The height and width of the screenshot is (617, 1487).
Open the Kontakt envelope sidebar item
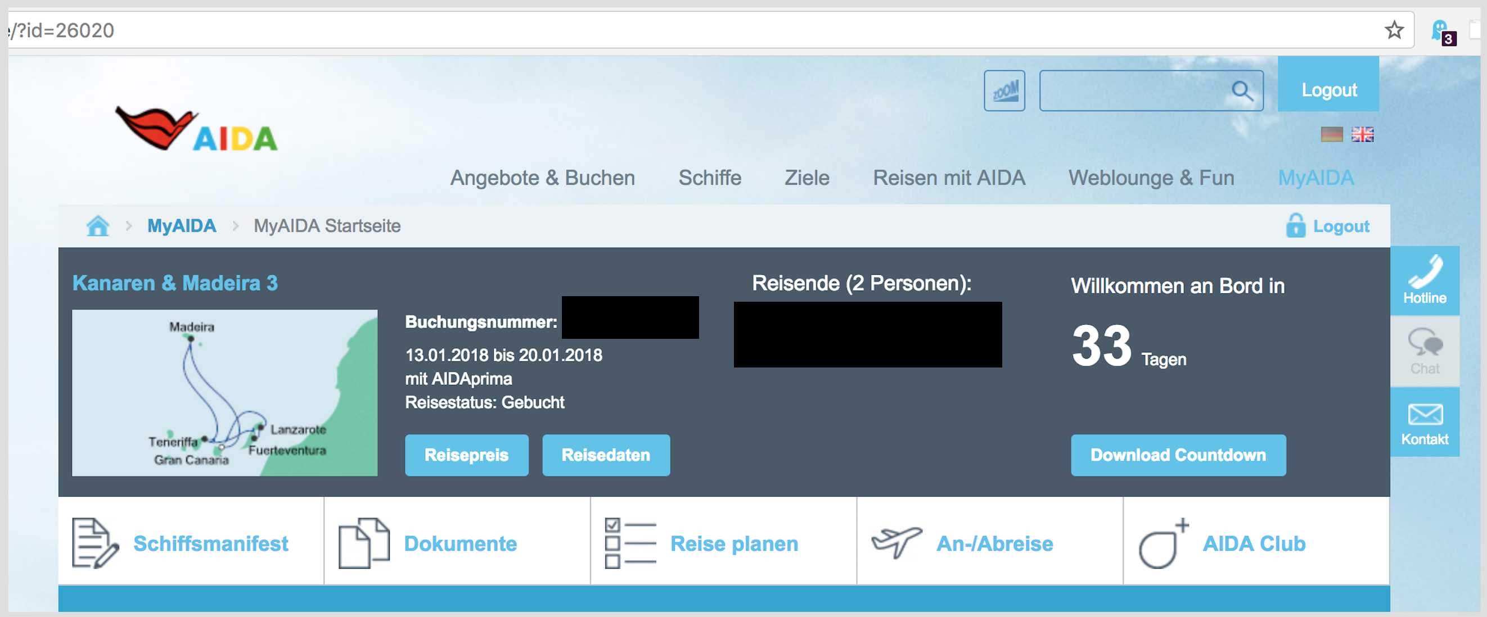click(x=1424, y=423)
